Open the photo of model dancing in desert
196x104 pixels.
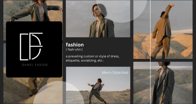[98, 85]
